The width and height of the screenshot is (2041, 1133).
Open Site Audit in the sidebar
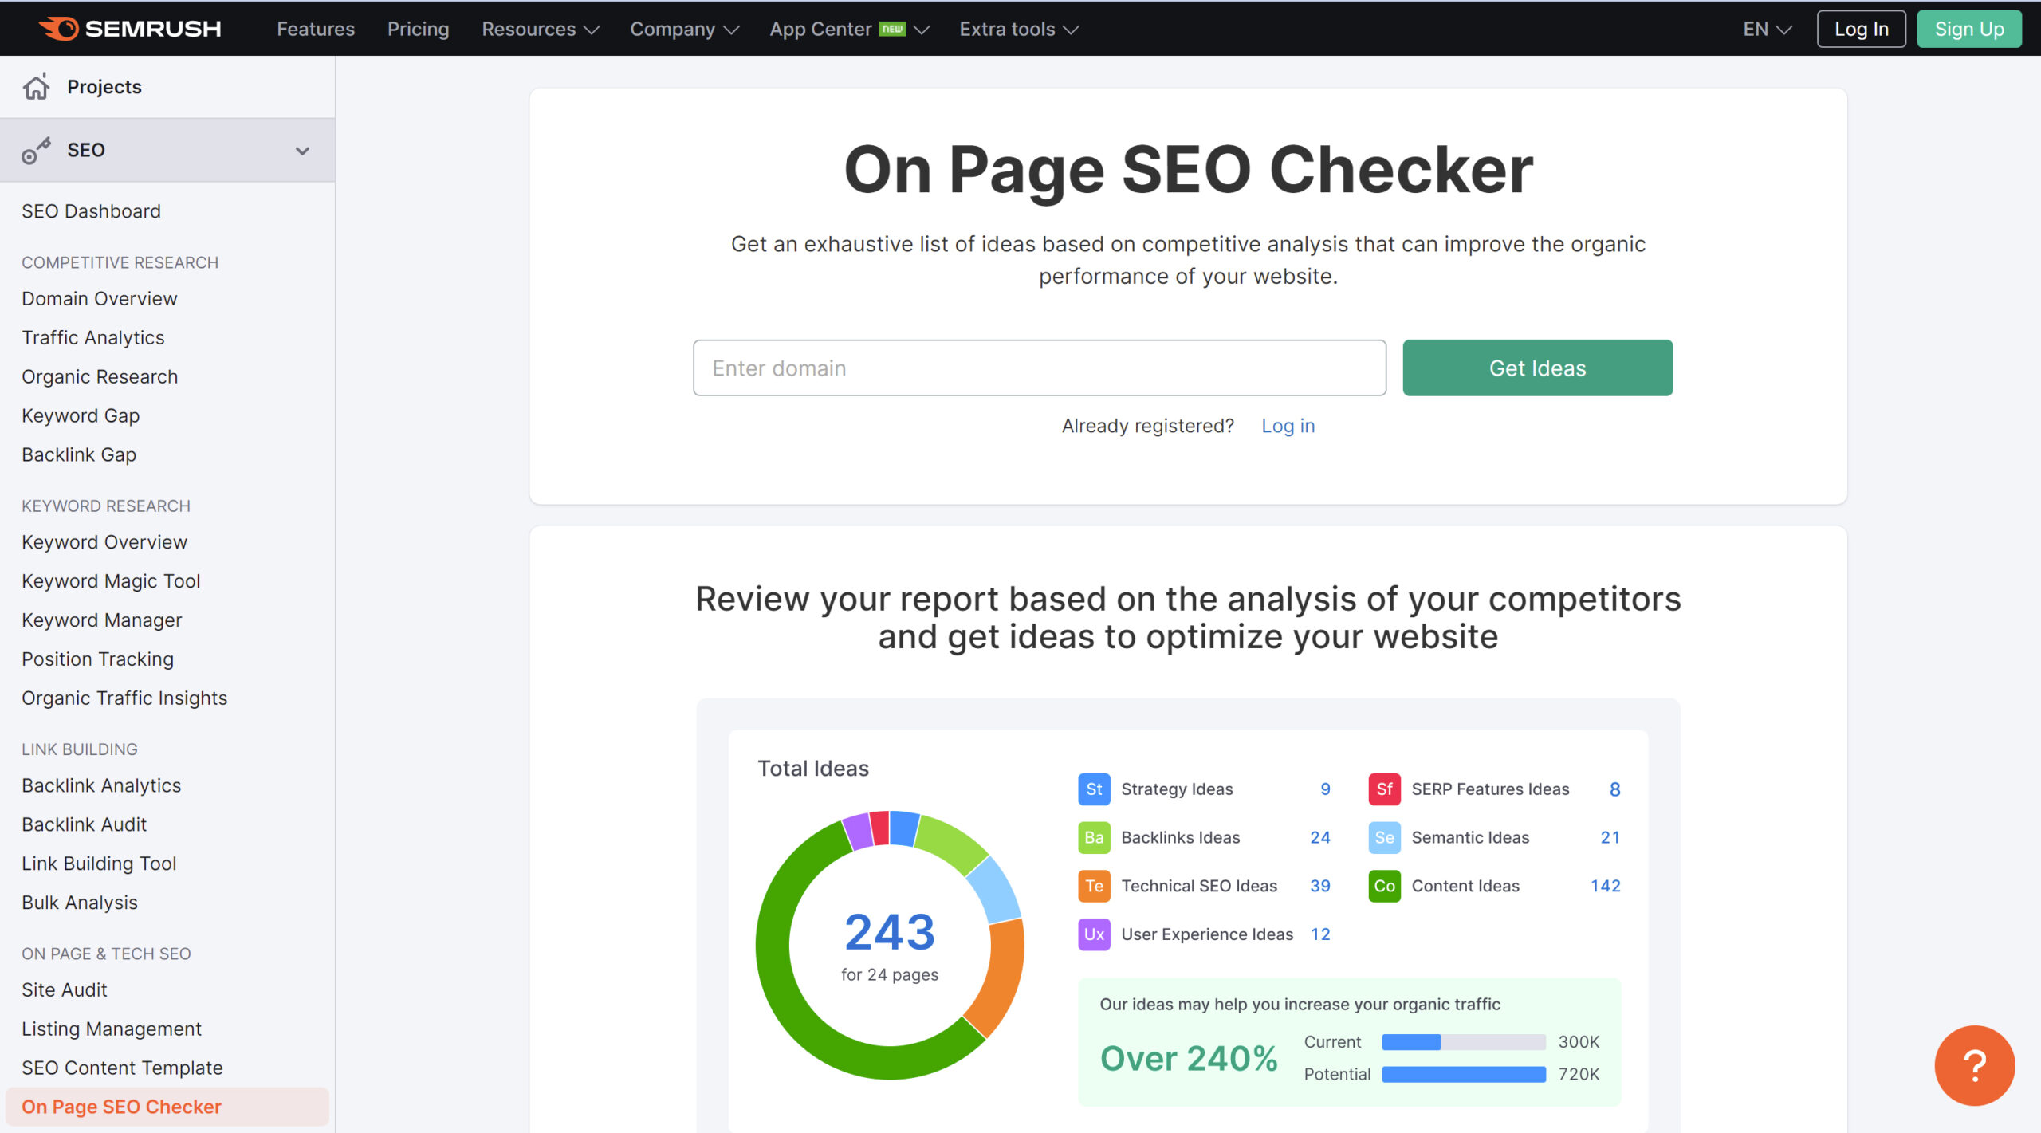coord(65,989)
